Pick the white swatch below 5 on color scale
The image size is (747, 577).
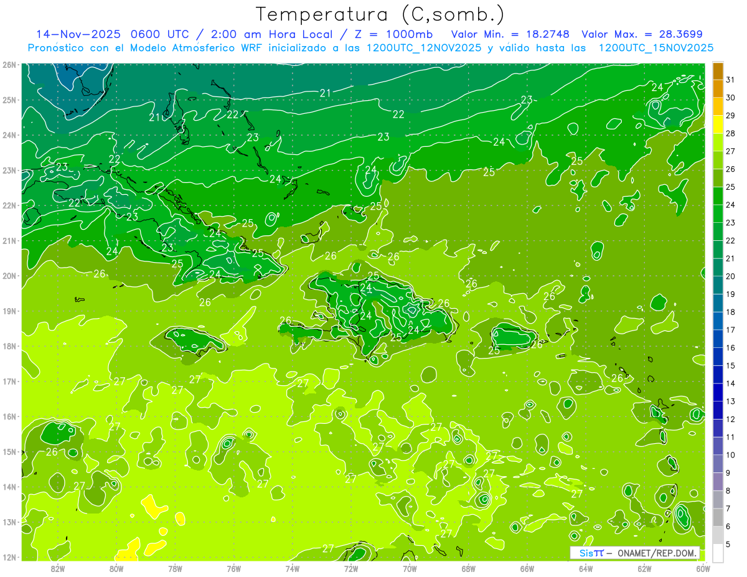(718, 553)
